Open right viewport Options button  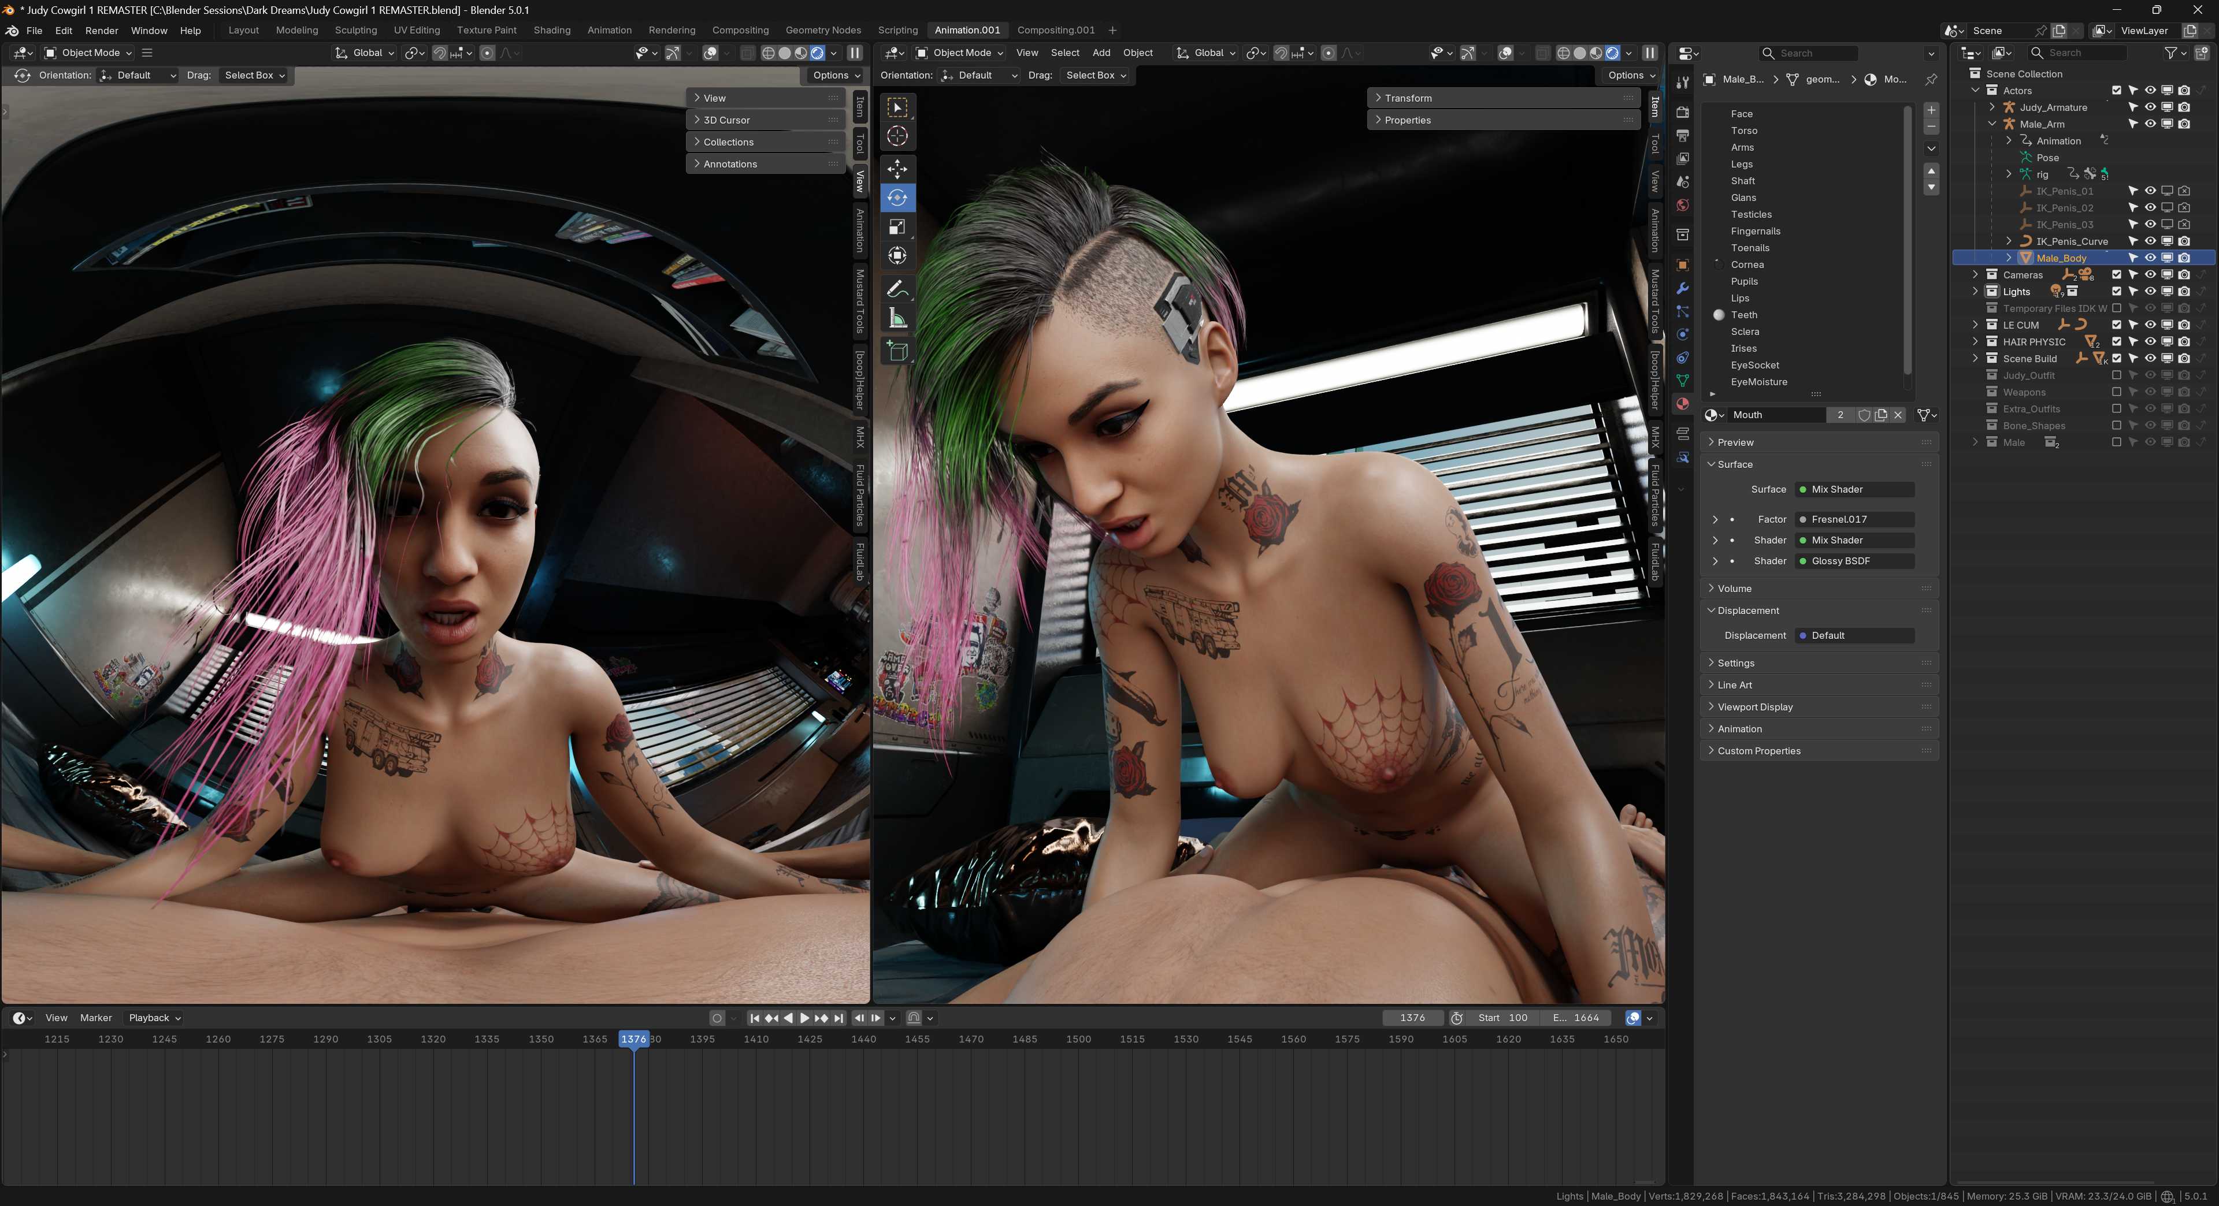pos(1631,76)
